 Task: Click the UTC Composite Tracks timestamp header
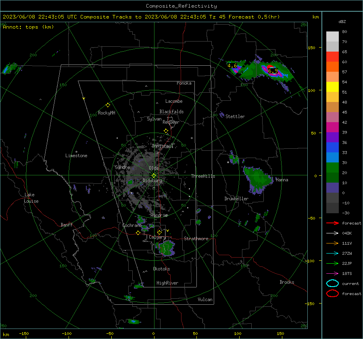pos(141,17)
